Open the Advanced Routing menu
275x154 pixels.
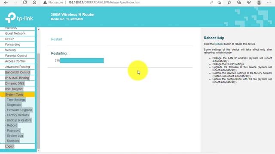coord(17,67)
